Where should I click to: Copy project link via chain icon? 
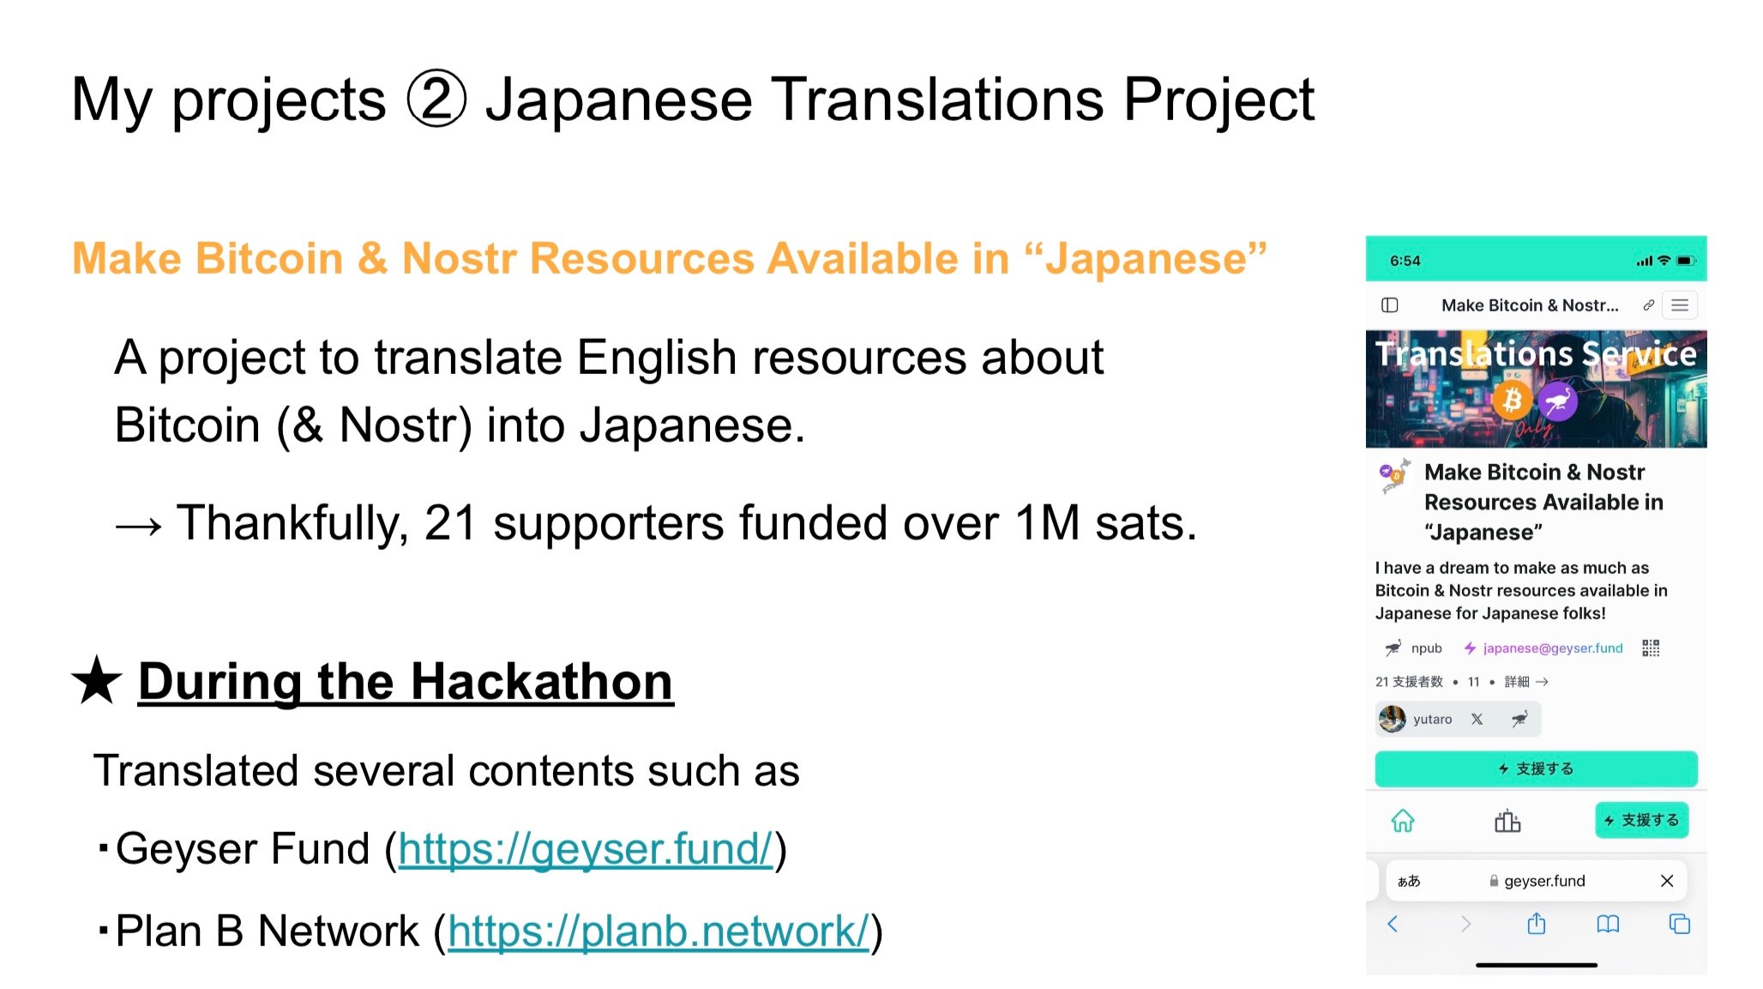(x=1648, y=305)
